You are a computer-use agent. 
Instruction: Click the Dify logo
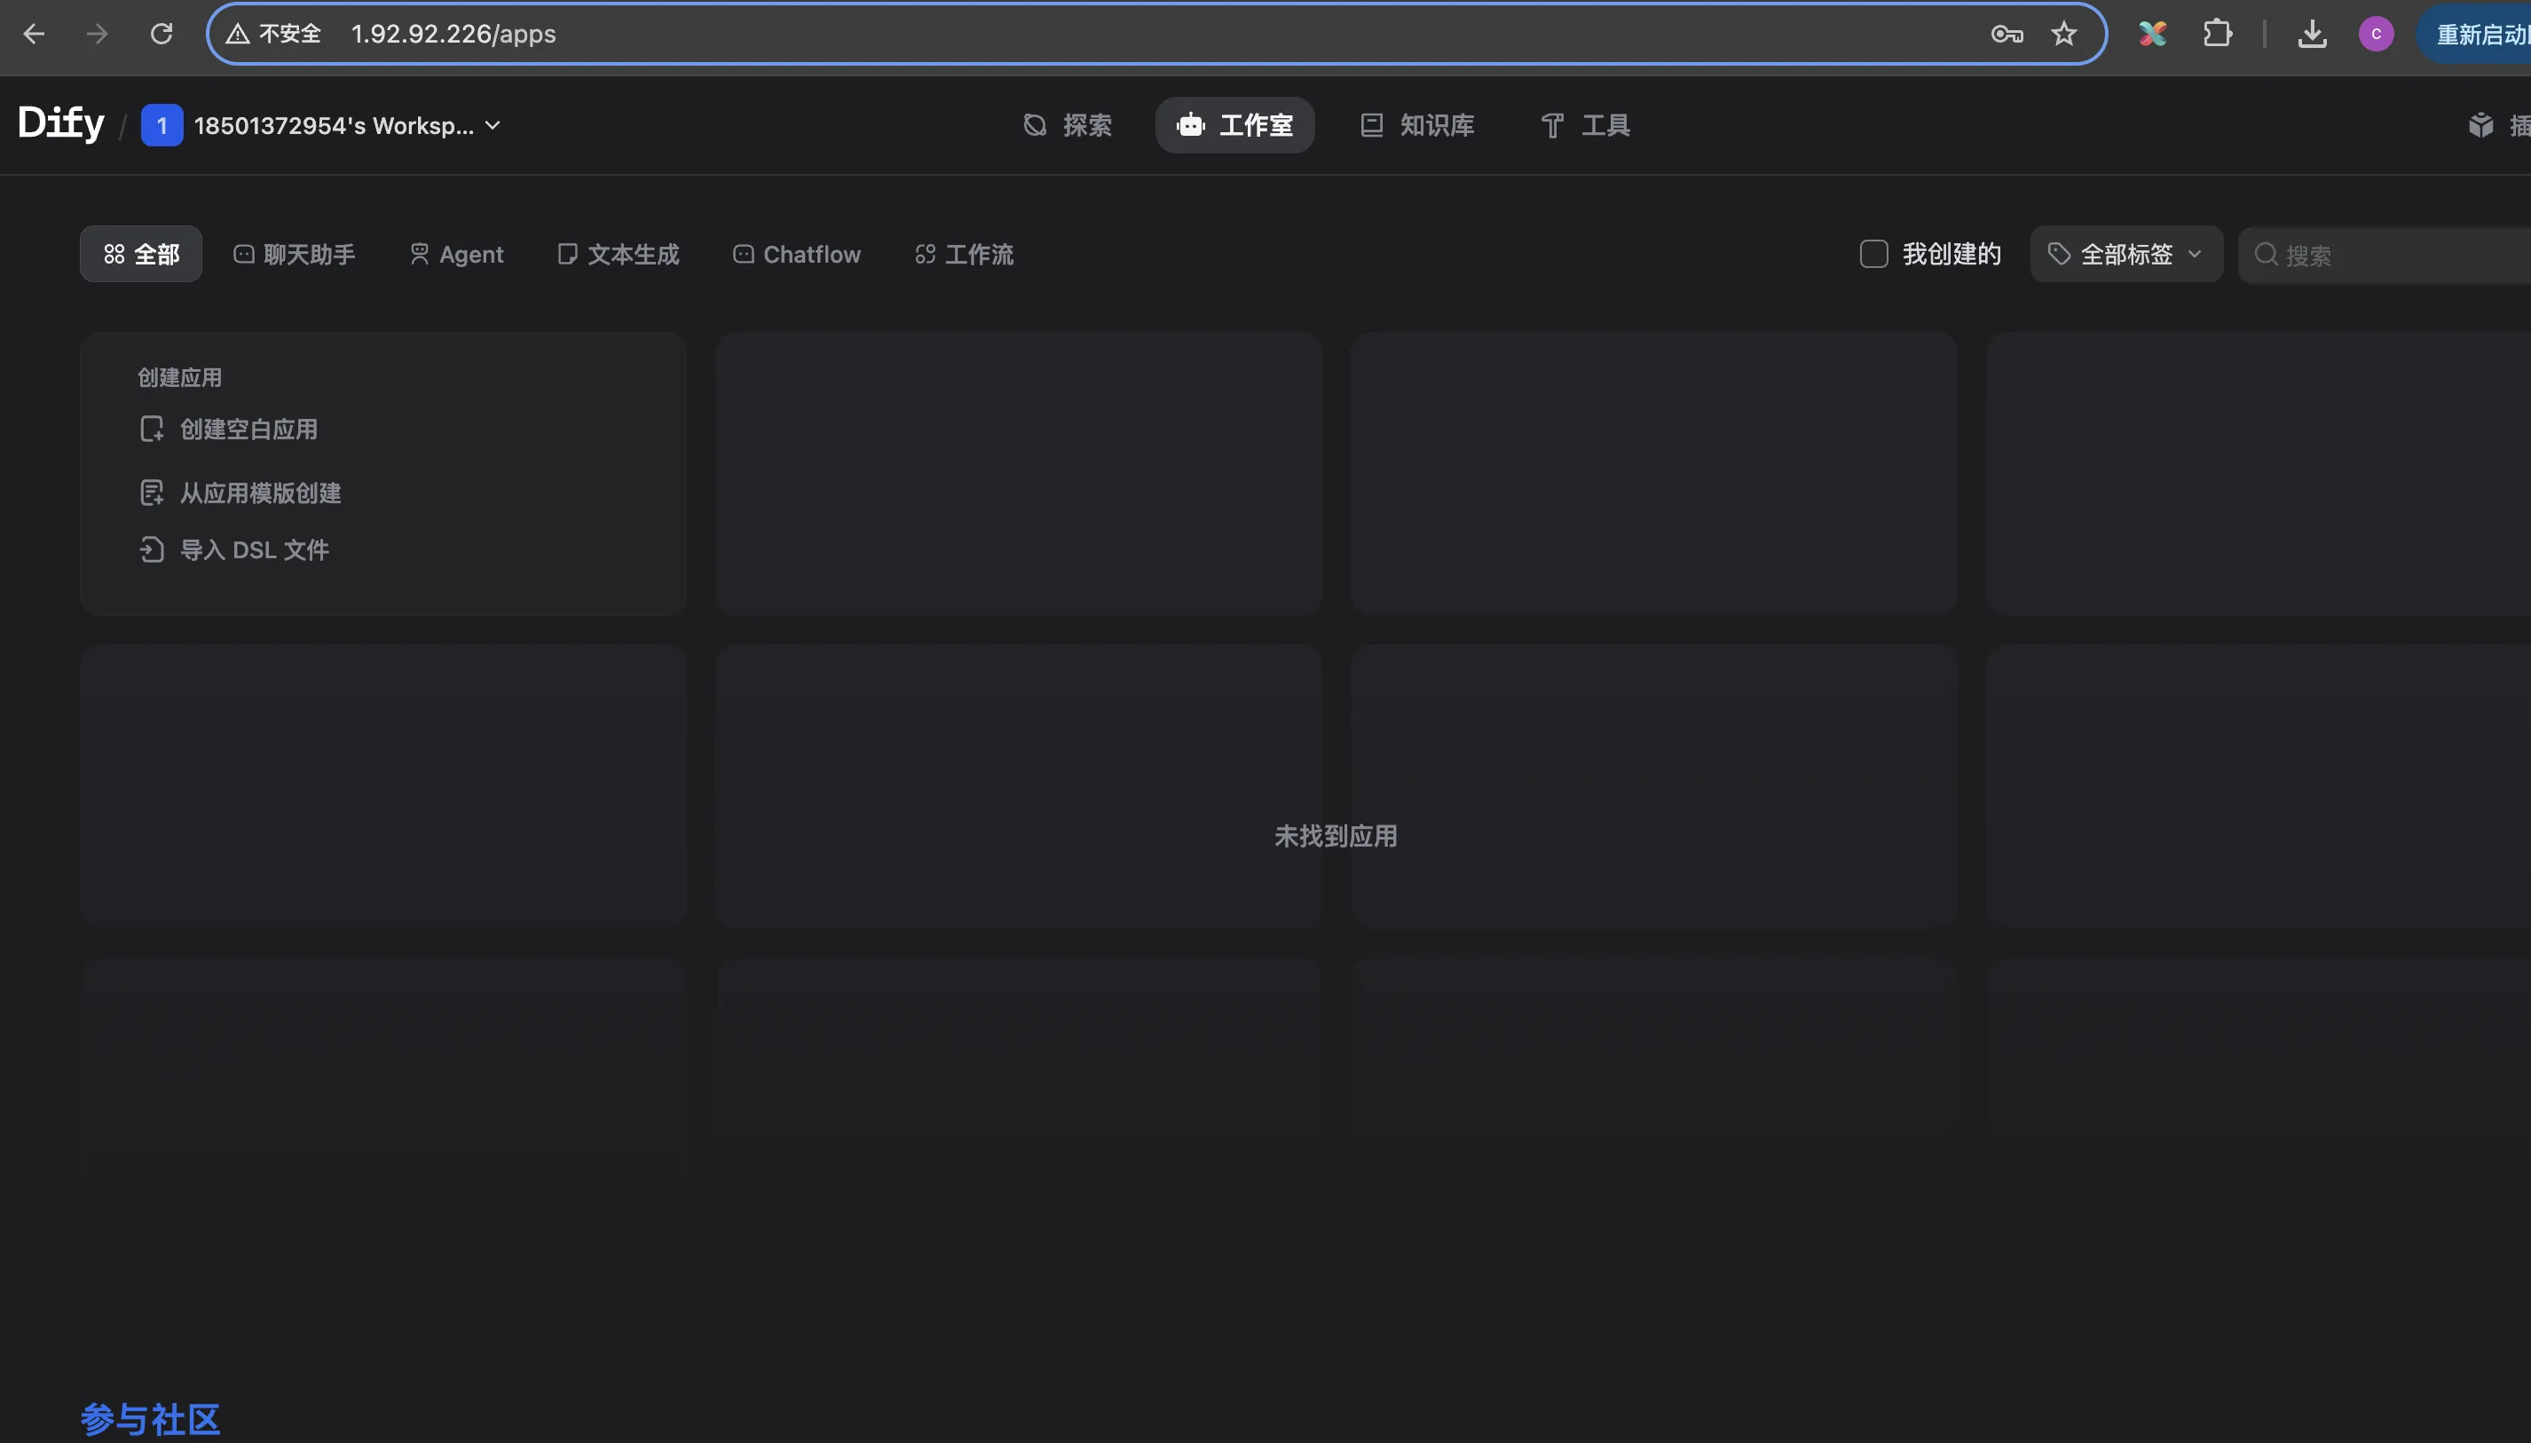[60, 124]
